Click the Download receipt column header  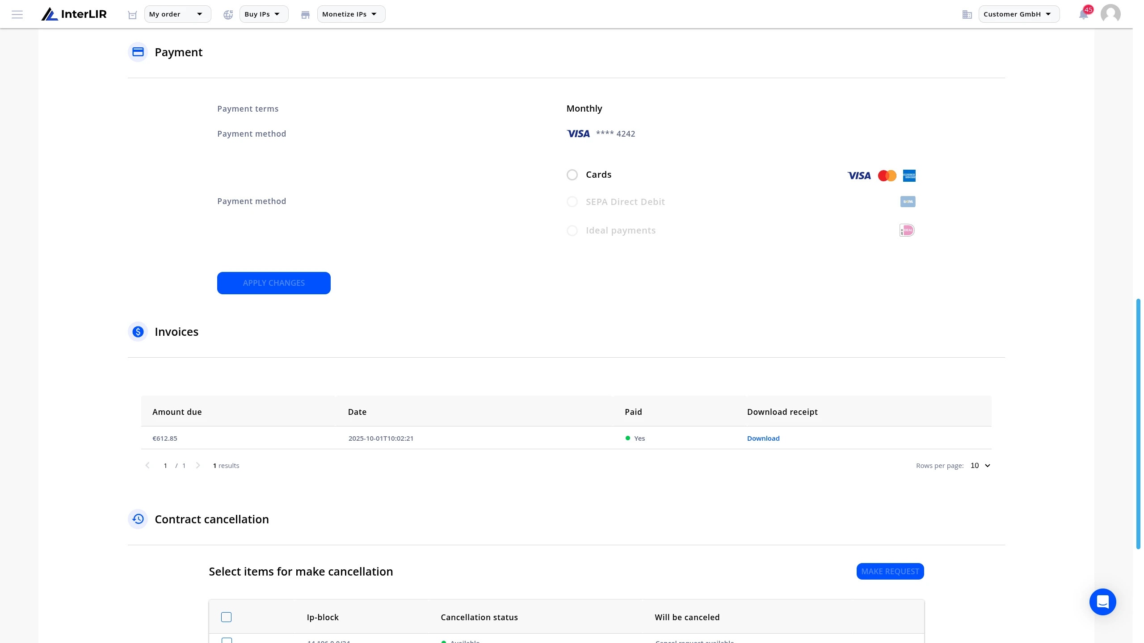(782, 412)
